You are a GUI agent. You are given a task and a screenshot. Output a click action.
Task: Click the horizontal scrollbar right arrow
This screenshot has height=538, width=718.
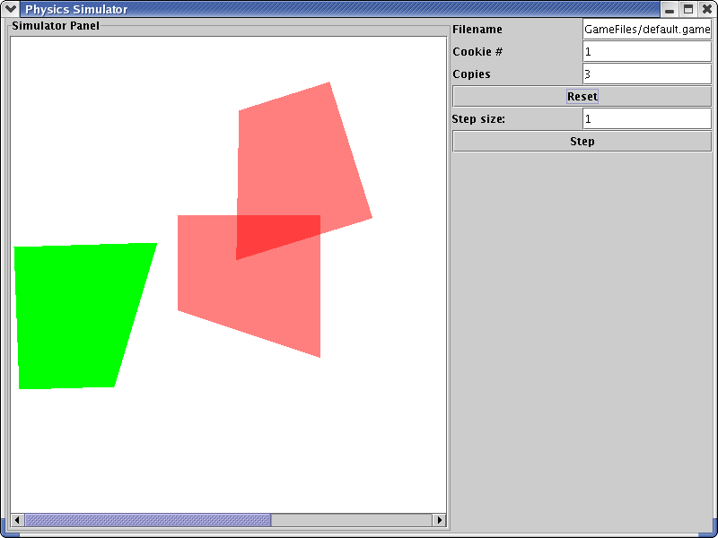(440, 520)
